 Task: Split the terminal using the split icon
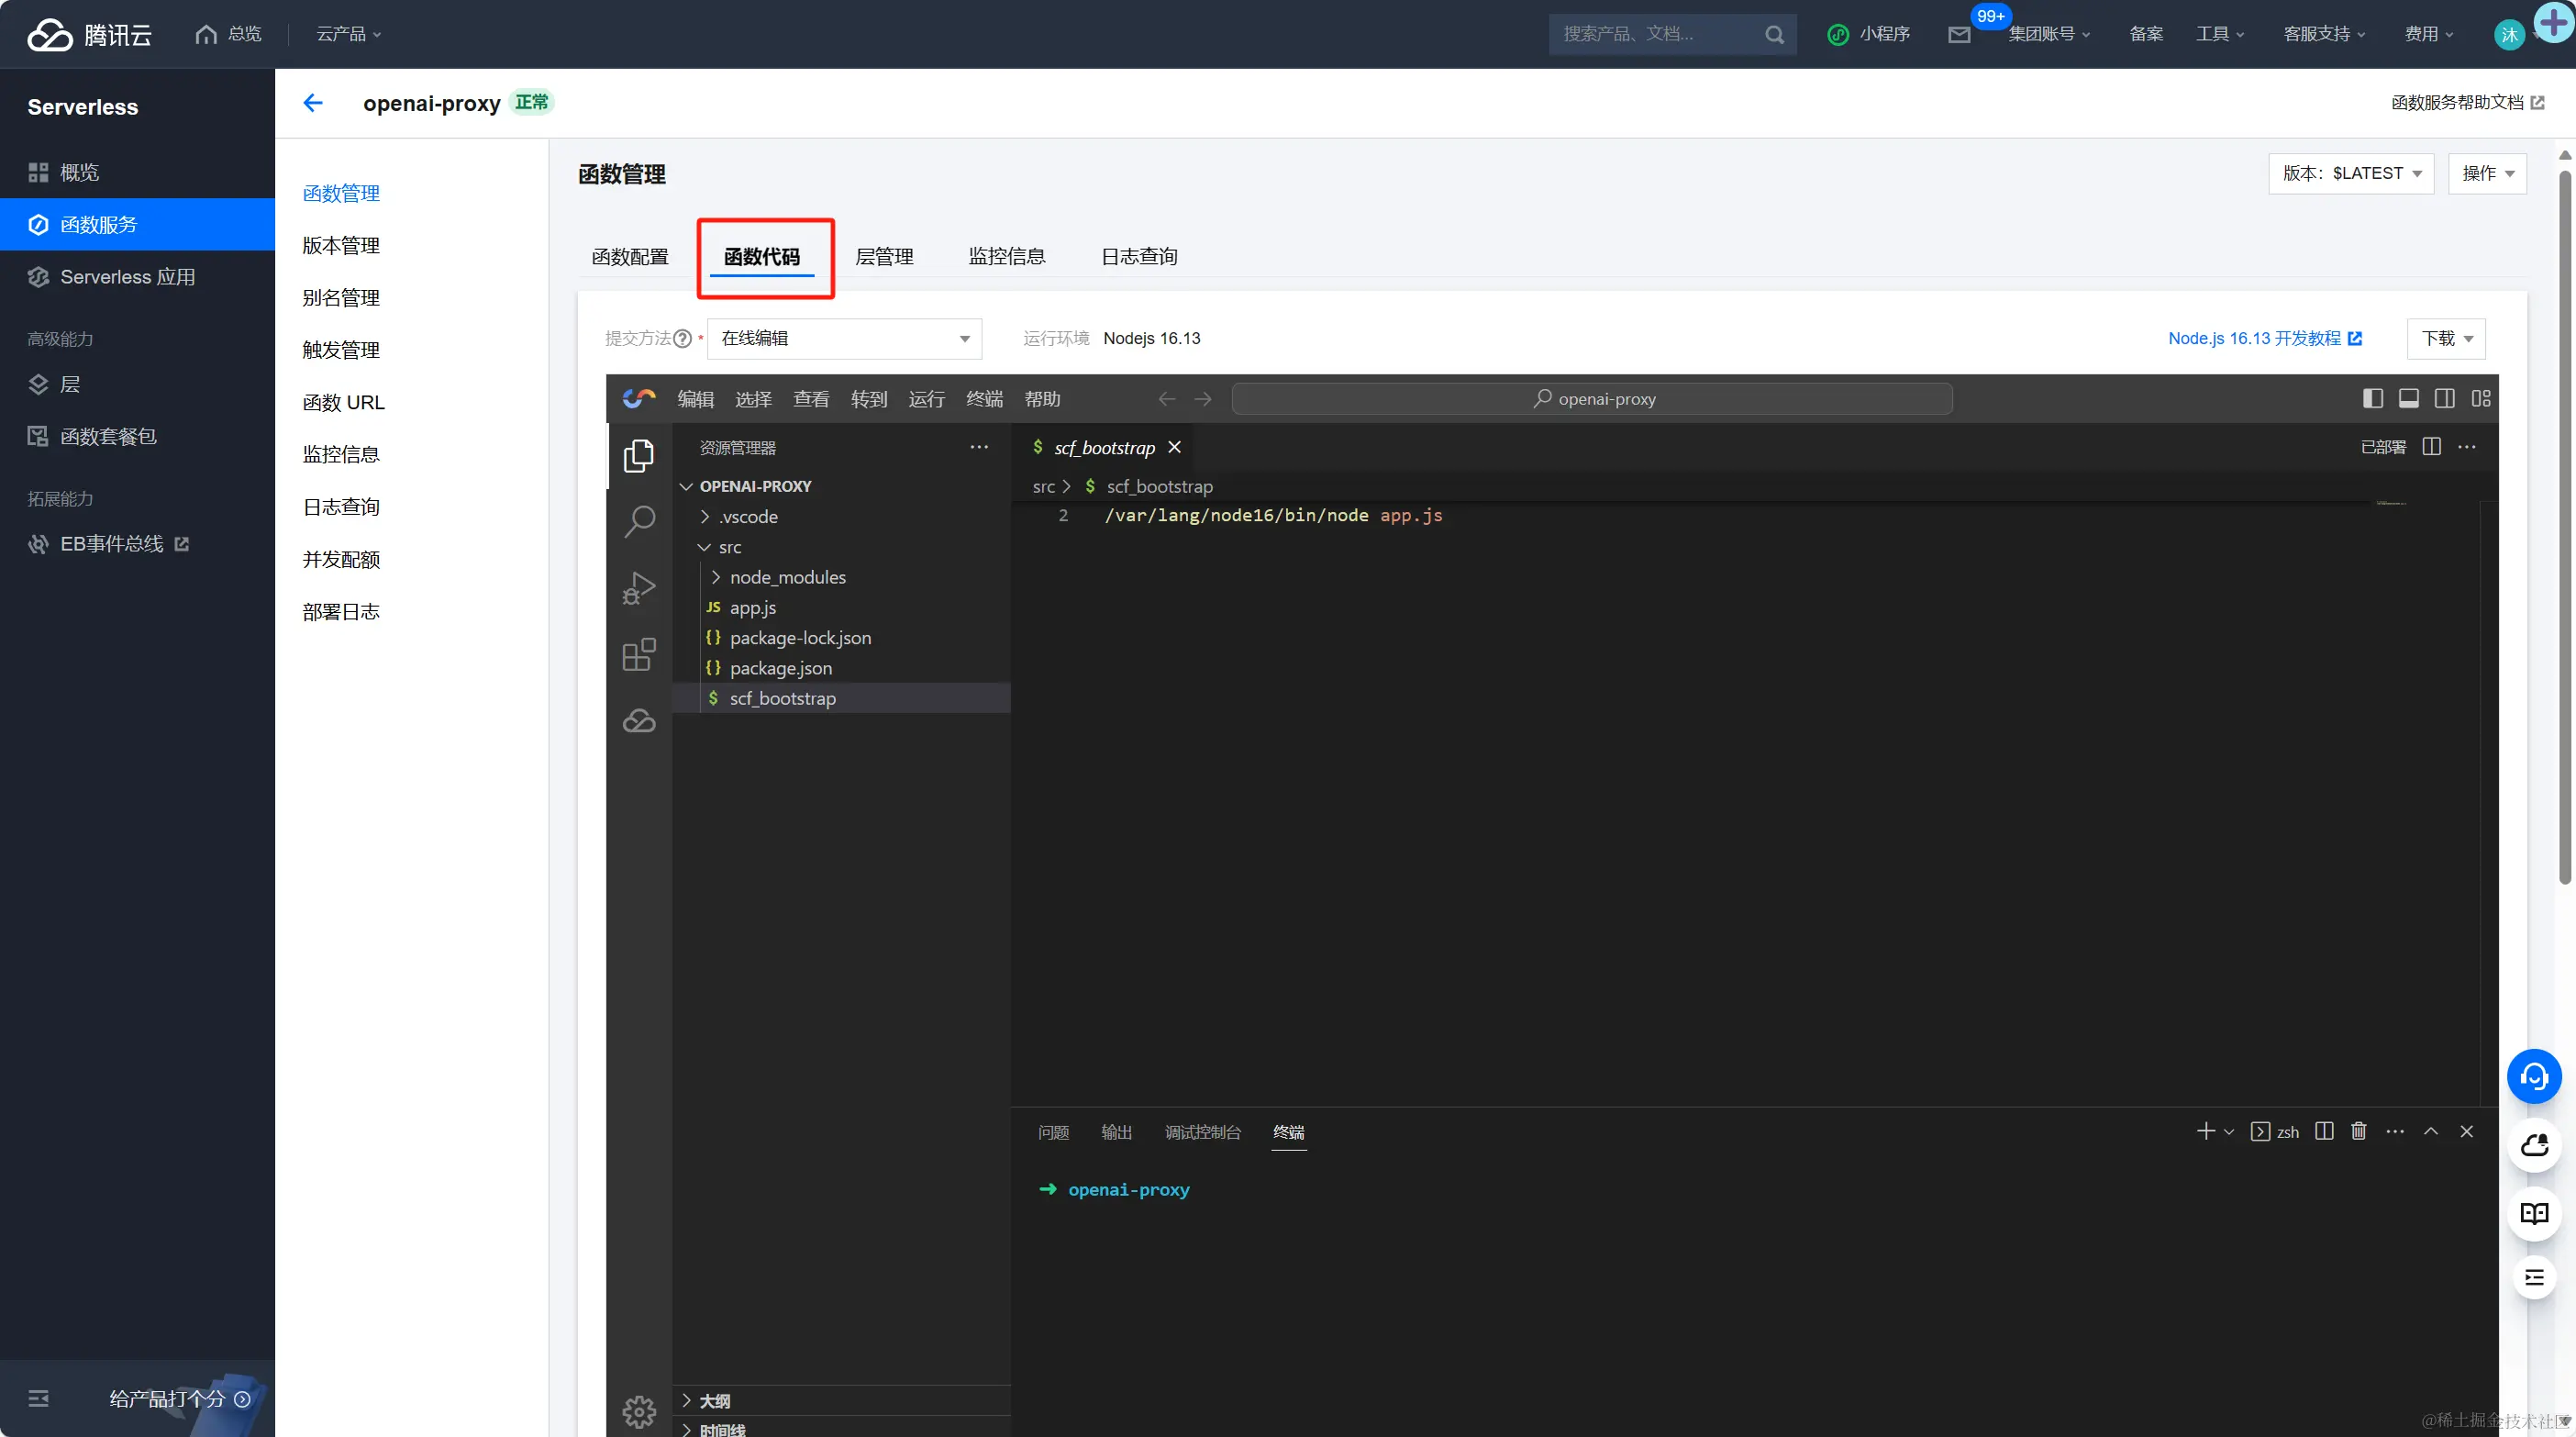(2323, 1131)
